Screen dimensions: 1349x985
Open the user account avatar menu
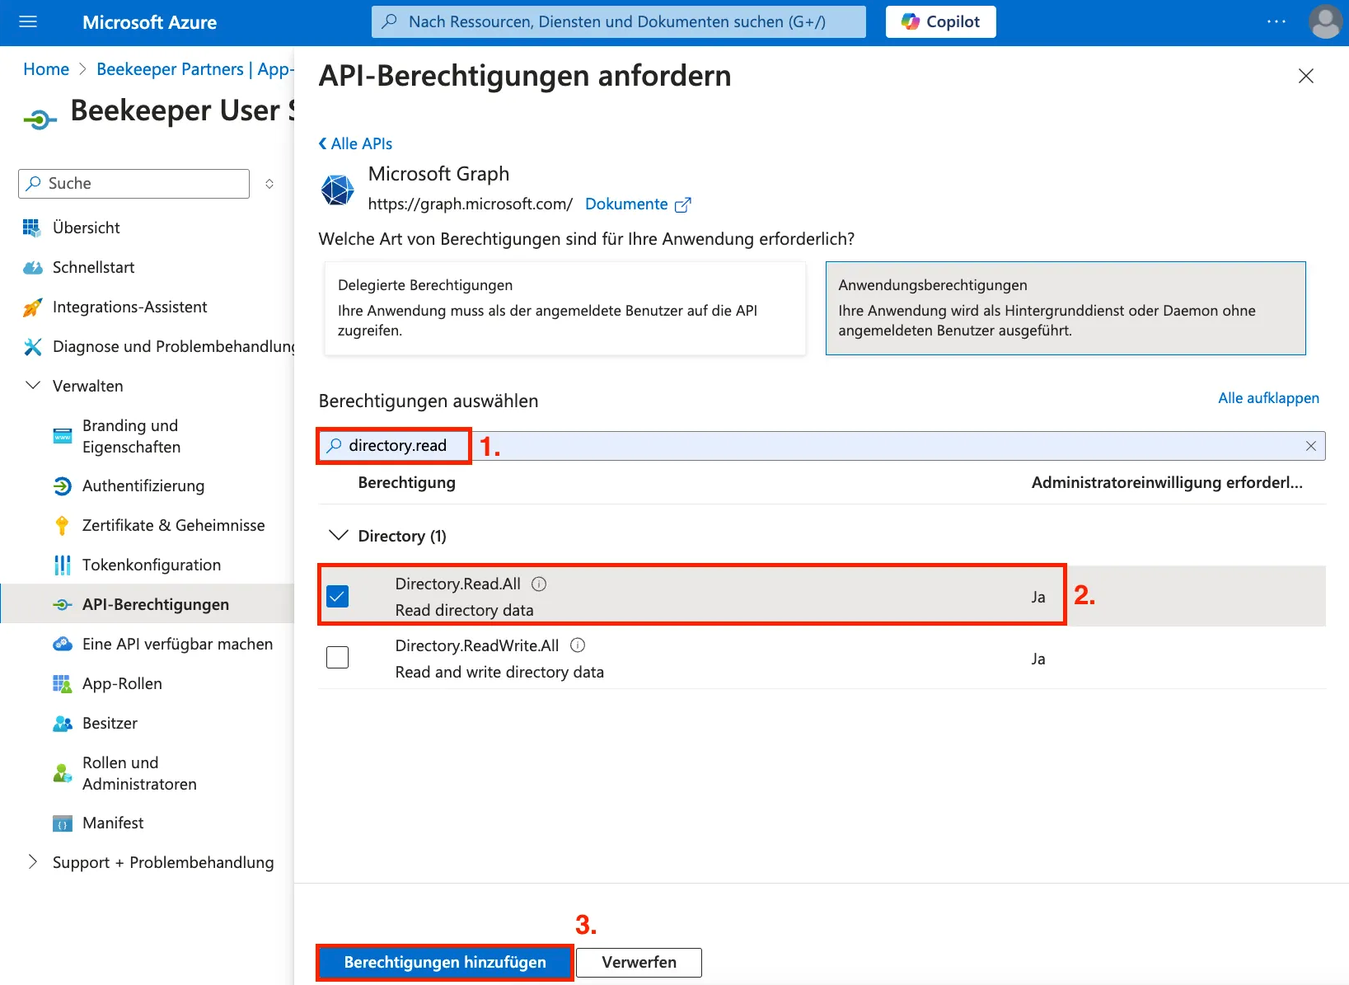1325,22
